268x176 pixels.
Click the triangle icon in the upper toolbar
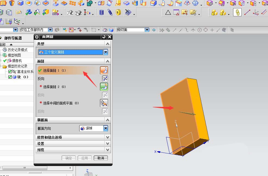pyautogui.click(x=168, y=13)
